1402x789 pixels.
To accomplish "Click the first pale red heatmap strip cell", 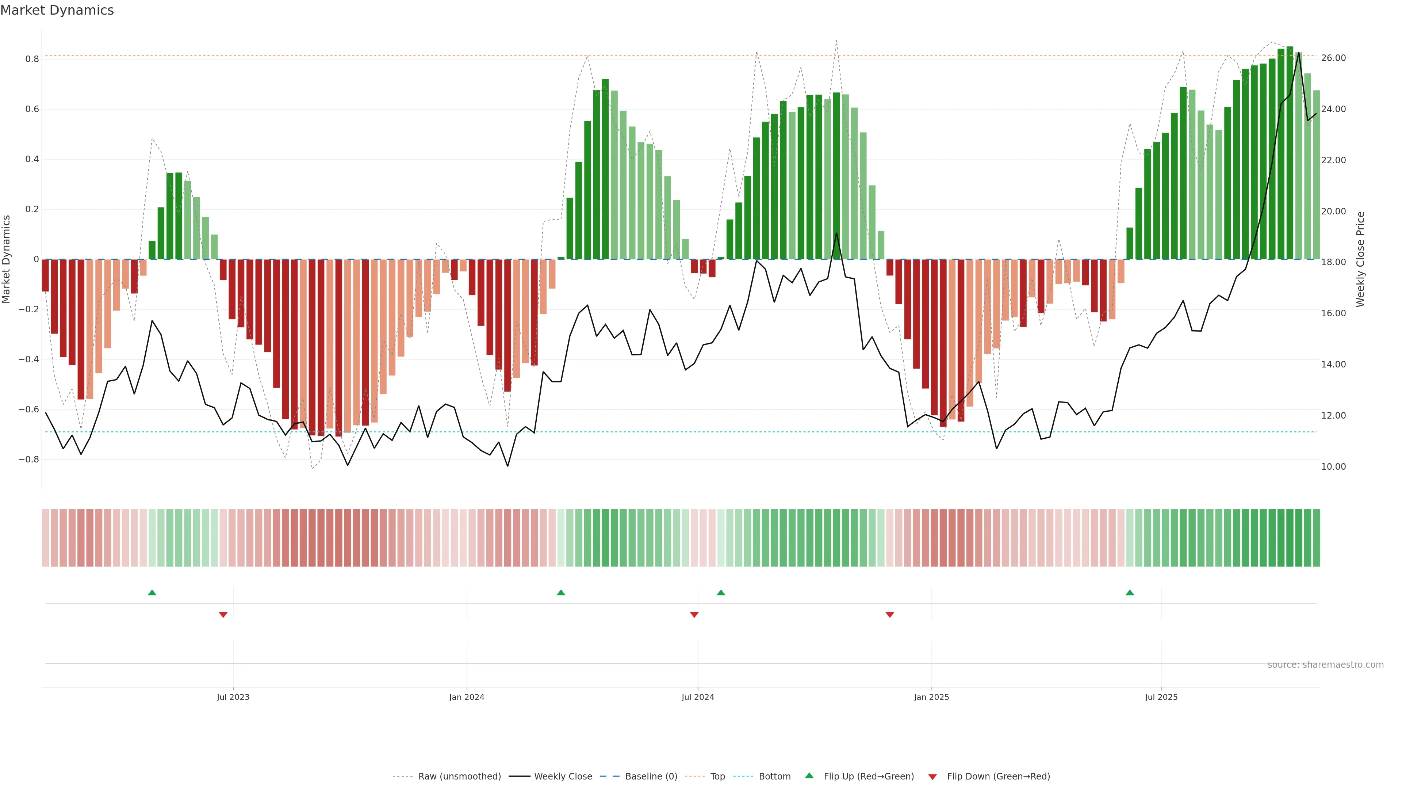I will (x=45, y=538).
